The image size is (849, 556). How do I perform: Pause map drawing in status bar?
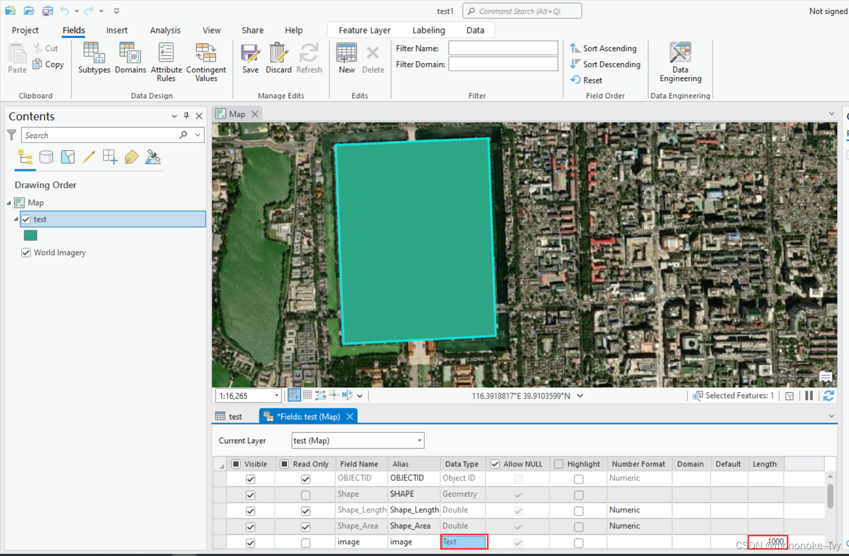(x=809, y=395)
